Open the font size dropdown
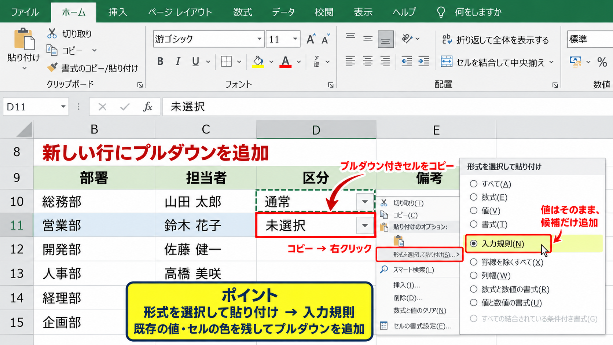The height and width of the screenshot is (345, 613). [x=295, y=39]
